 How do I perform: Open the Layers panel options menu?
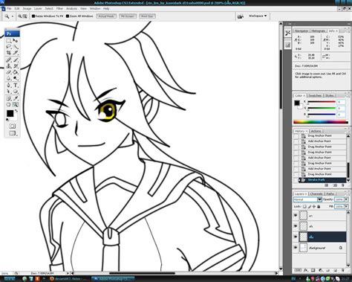coord(347,194)
